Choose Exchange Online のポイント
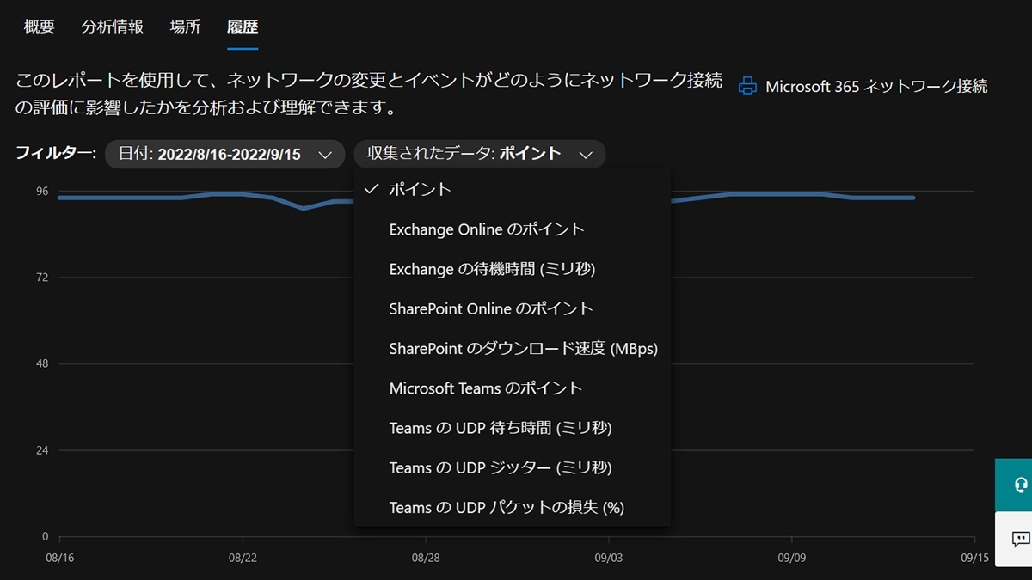This screenshot has width=1032, height=580. click(487, 229)
